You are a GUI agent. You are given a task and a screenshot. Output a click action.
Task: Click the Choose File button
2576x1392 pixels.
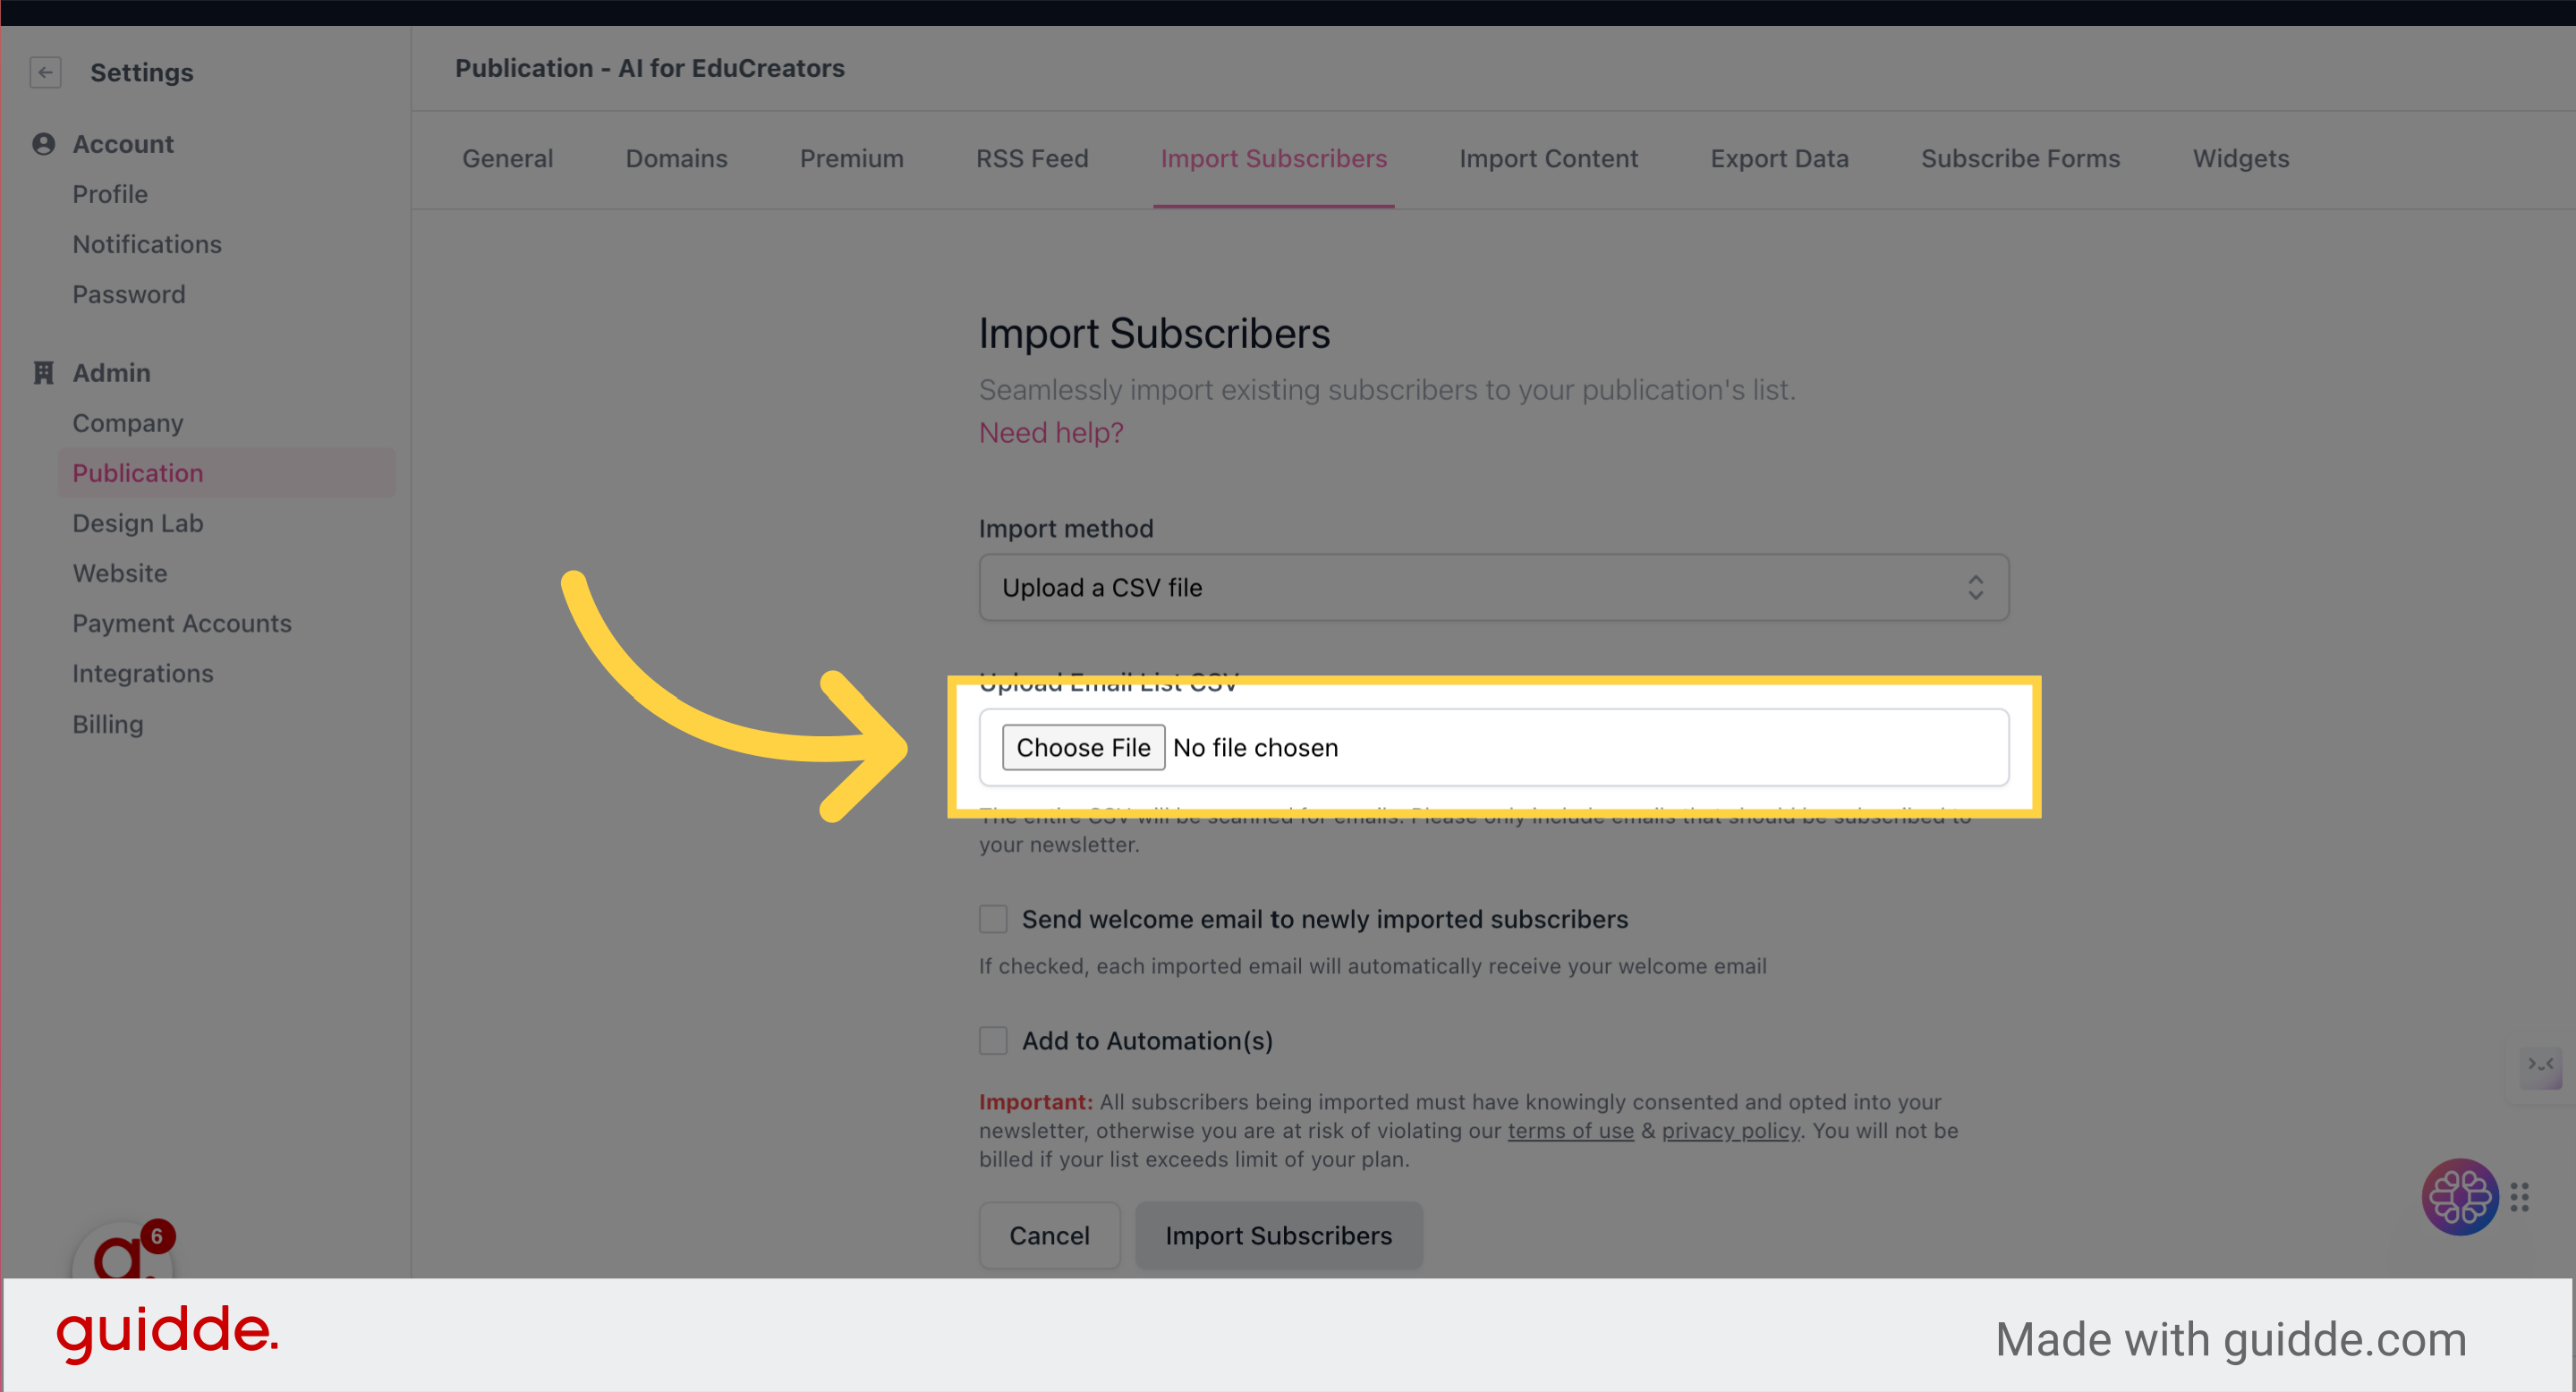[1083, 747]
